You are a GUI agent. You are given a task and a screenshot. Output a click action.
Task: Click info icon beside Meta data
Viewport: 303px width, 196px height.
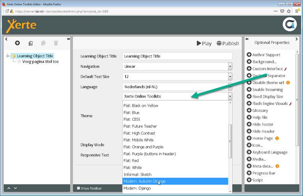point(277,166)
